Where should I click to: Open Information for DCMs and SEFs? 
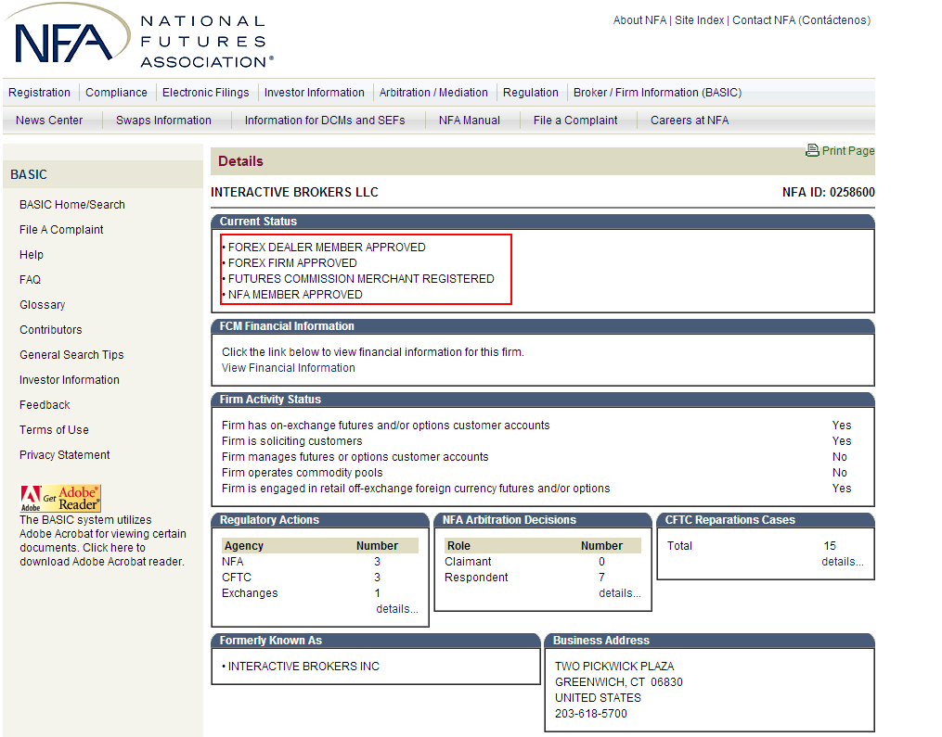[325, 120]
